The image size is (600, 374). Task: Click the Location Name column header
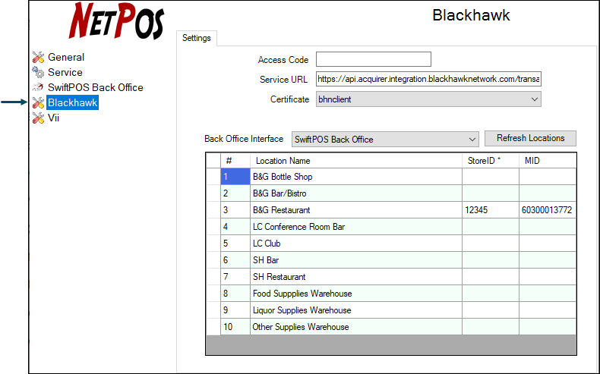click(x=356, y=161)
